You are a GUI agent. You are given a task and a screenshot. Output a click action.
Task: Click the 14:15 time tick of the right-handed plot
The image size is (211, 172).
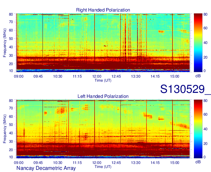point(155,76)
